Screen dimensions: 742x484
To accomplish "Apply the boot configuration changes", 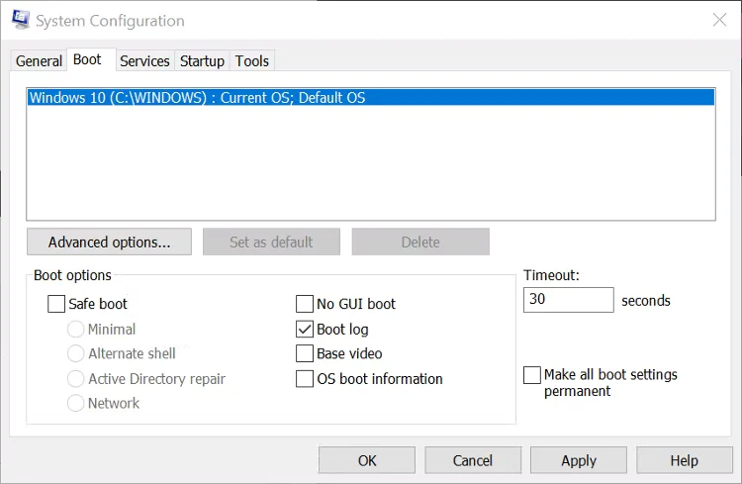I will 579,460.
